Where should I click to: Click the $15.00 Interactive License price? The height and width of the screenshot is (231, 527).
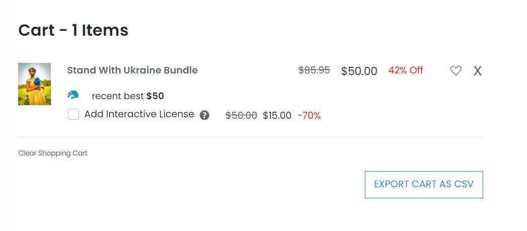277,115
